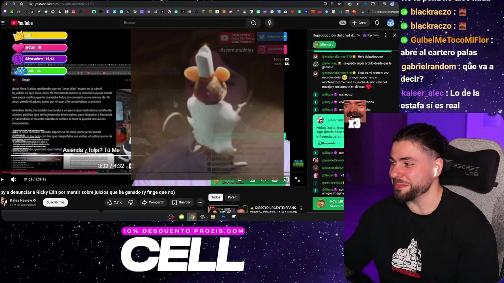The width and height of the screenshot is (504, 283).
Task: Open the file explorer taskbar icon
Action: tap(213, 217)
